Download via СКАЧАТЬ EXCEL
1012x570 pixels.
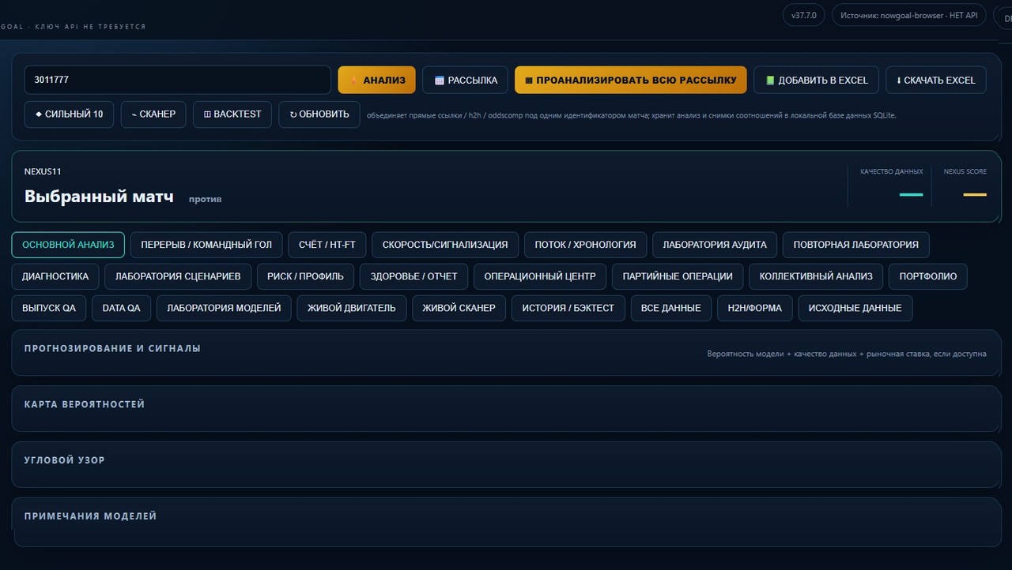pos(936,80)
